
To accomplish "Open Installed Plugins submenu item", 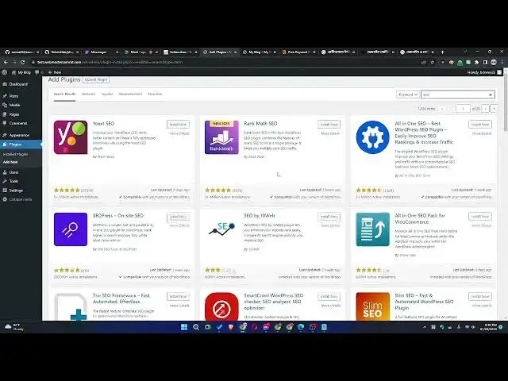I will [15, 154].
